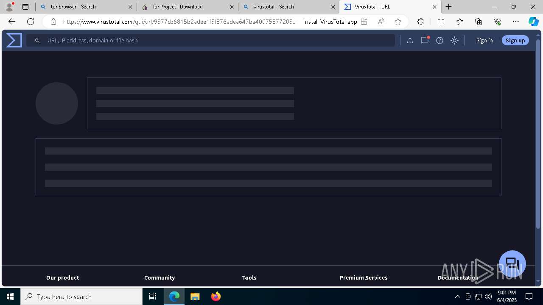This screenshot has height=305, width=543.
Task: Click the scrollbar down arrow
Action: (x=538, y=281)
